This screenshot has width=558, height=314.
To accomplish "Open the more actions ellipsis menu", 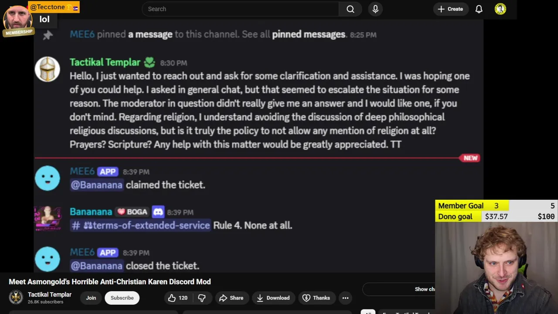I will (x=345, y=298).
